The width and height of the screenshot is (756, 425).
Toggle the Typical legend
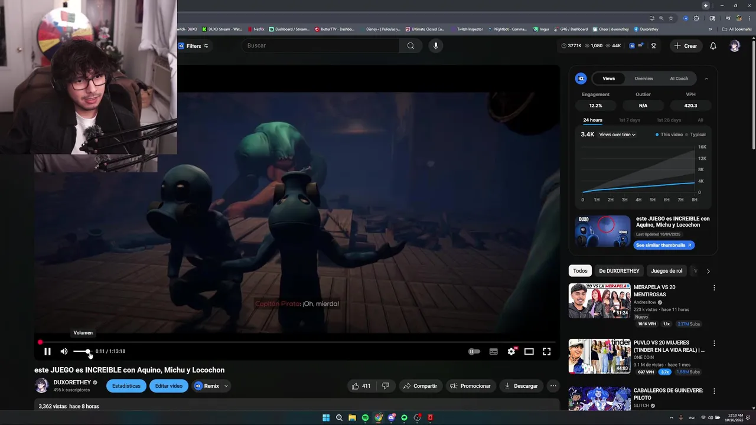[695, 135]
